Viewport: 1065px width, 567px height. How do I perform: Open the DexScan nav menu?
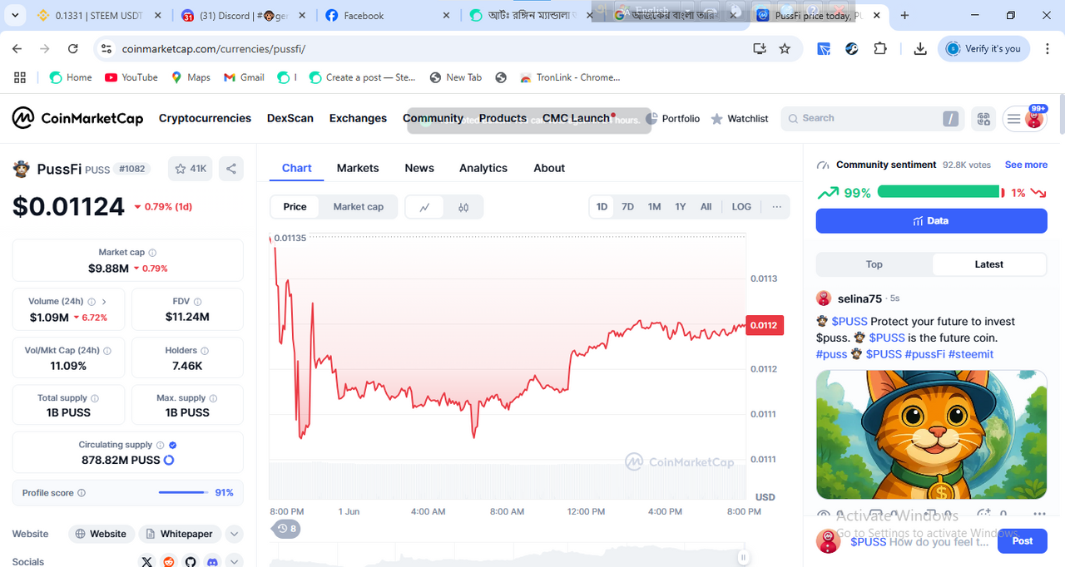(x=290, y=118)
